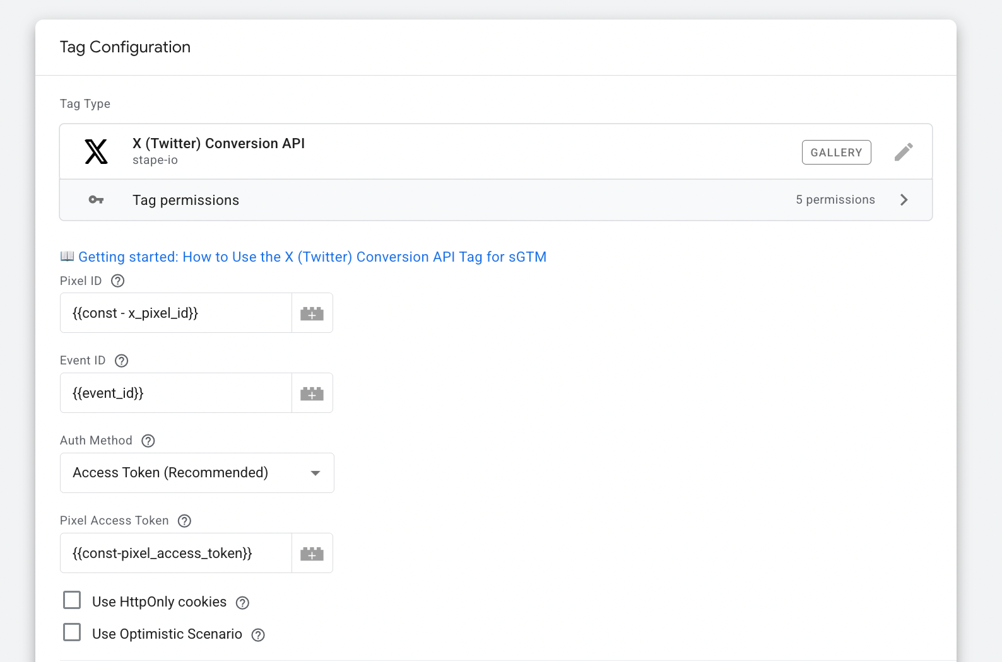
Task: Click the 'X (Twitter) Conversion API' title
Action: 218,144
